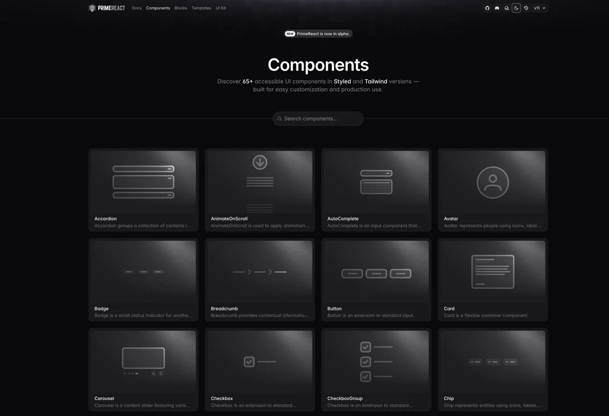Open the UI Kit navigation item
Screen dimensions: 609x416
click(221, 8)
